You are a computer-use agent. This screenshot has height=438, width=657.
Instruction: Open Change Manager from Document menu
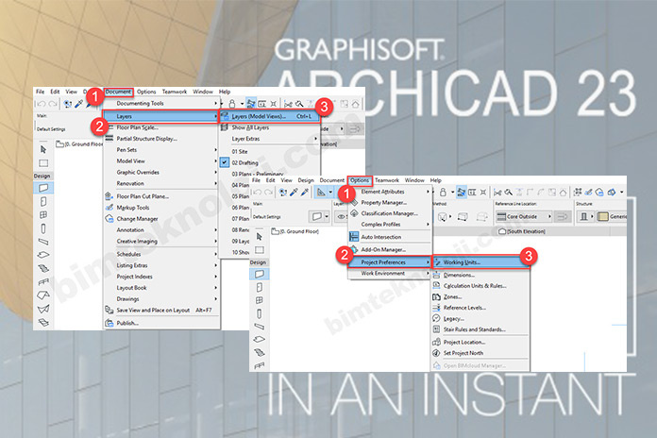pos(139,218)
